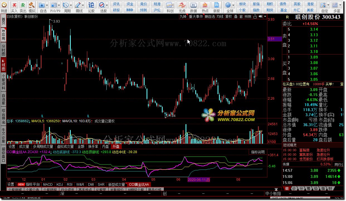Expand the dropdown arrow beside 周期 icon
This screenshot has height=201, width=346.
(x=71, y=5)
